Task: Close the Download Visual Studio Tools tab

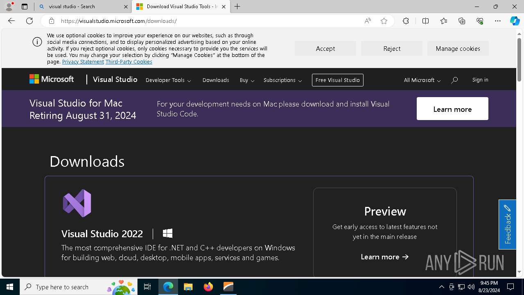Action: (x=224, y=7)
